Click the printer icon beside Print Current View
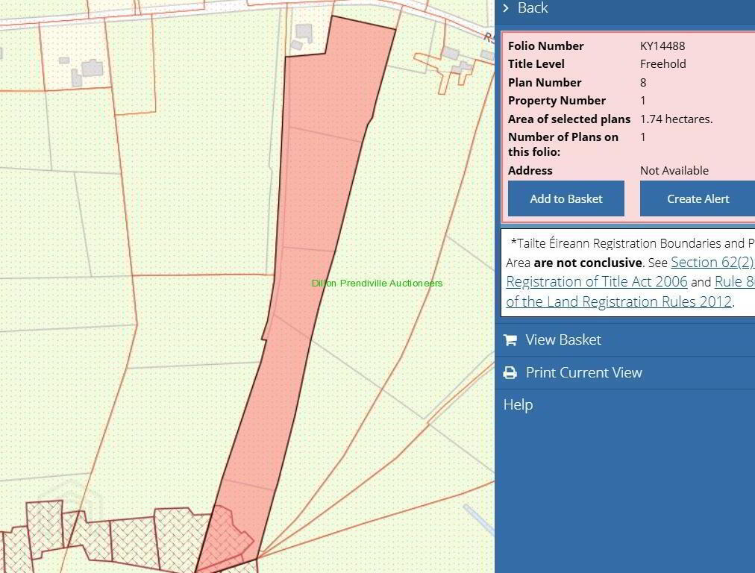This screenshot has width=755, height=573. point(510,373)
